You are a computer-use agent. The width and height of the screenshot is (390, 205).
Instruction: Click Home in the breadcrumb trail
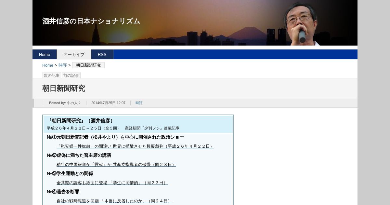click(x=48, y=65)
